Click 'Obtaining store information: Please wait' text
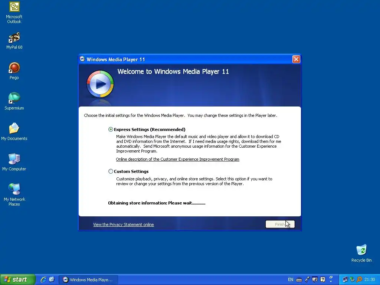Viewport: 380px width, 285px height. tap(157, 203)
